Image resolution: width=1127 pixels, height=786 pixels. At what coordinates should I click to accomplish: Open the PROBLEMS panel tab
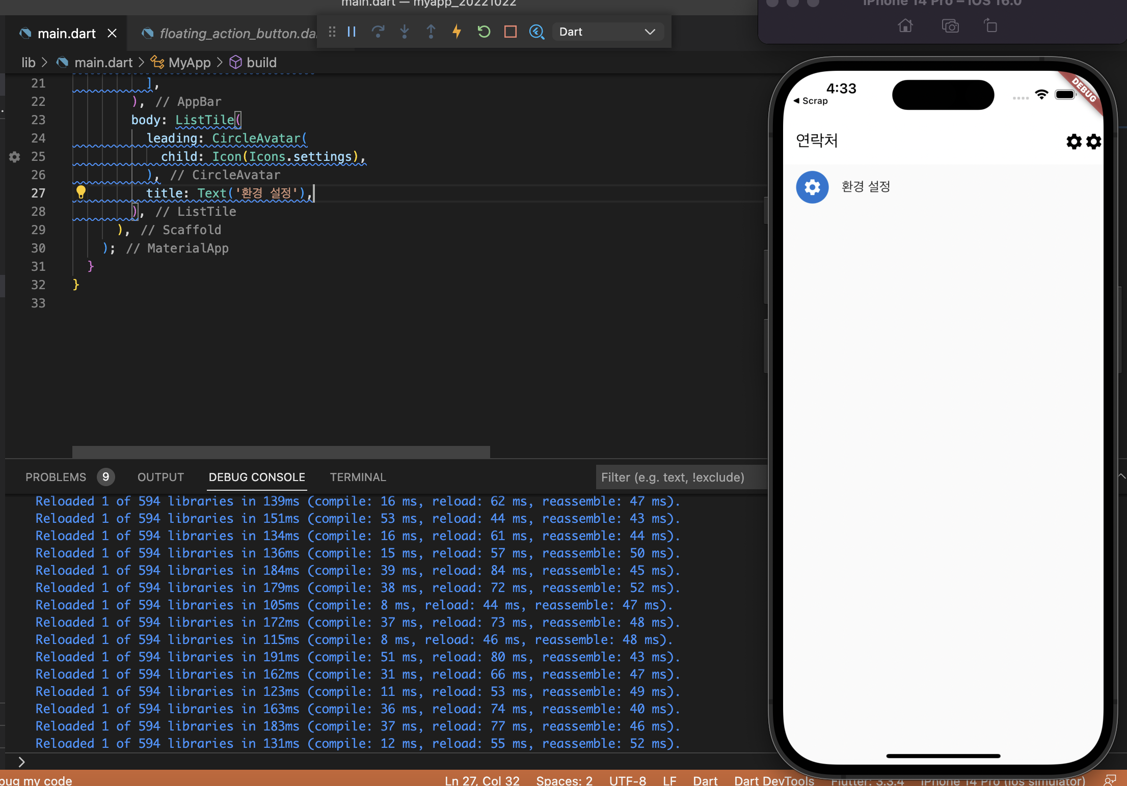tap(56, 477)
